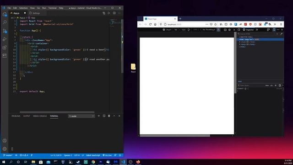Open the Selection menu in VS Code
Screen dimensions: 293x165
coord(23,8)
